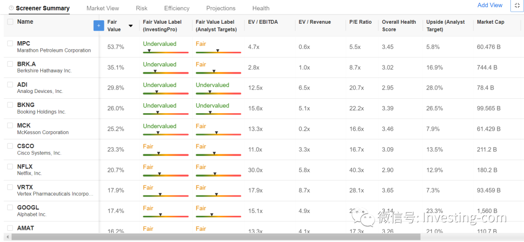Open the Efficiency tab
The height and width of the screenshot is (242, 524).
click(x=177, y=8)
